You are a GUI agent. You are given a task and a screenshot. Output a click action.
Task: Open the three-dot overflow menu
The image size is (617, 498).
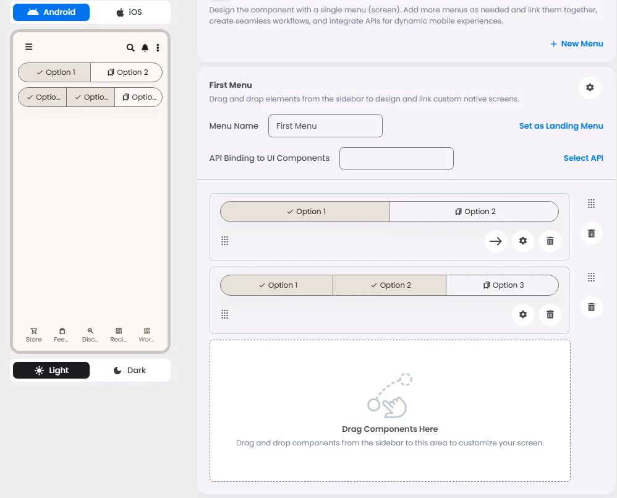(x=158, y=48)
